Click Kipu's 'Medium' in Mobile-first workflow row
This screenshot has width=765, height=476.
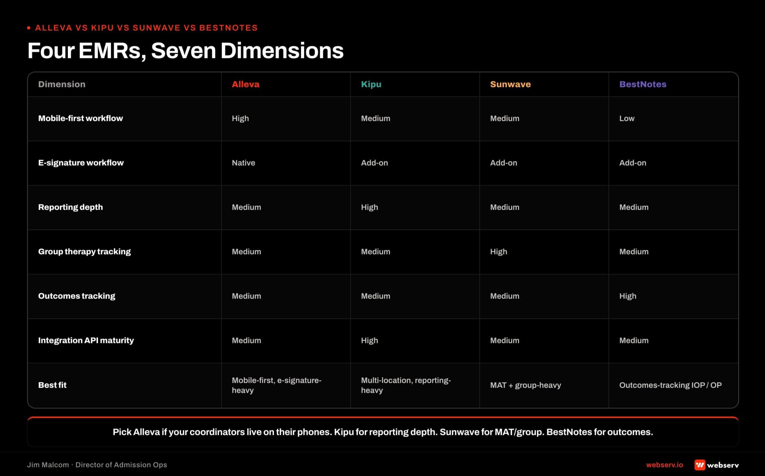(375, 118)
